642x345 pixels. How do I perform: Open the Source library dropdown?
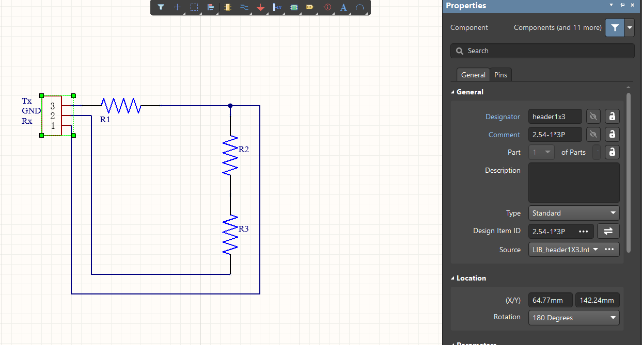pyautogui.click(x=596, y=250)
